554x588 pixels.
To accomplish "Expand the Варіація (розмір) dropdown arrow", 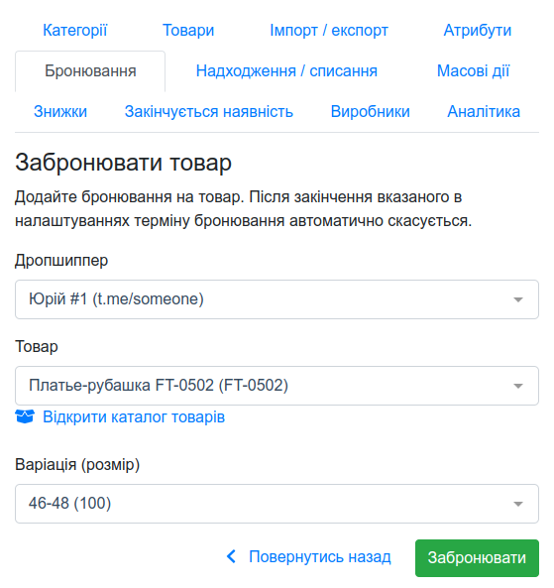I will coord(518,504).
